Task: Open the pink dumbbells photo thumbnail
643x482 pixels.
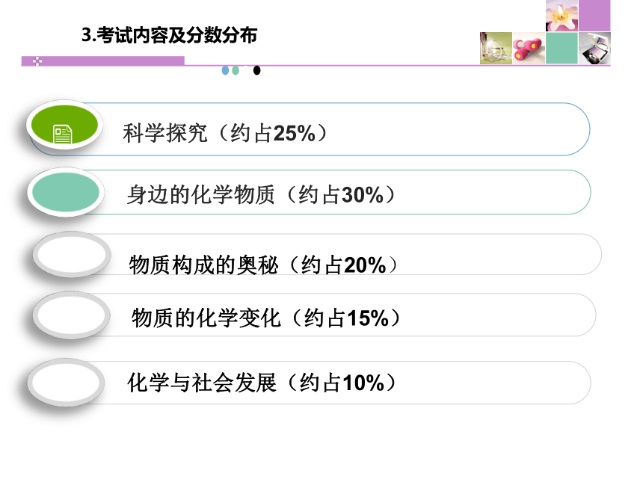Action: [529, 49]
